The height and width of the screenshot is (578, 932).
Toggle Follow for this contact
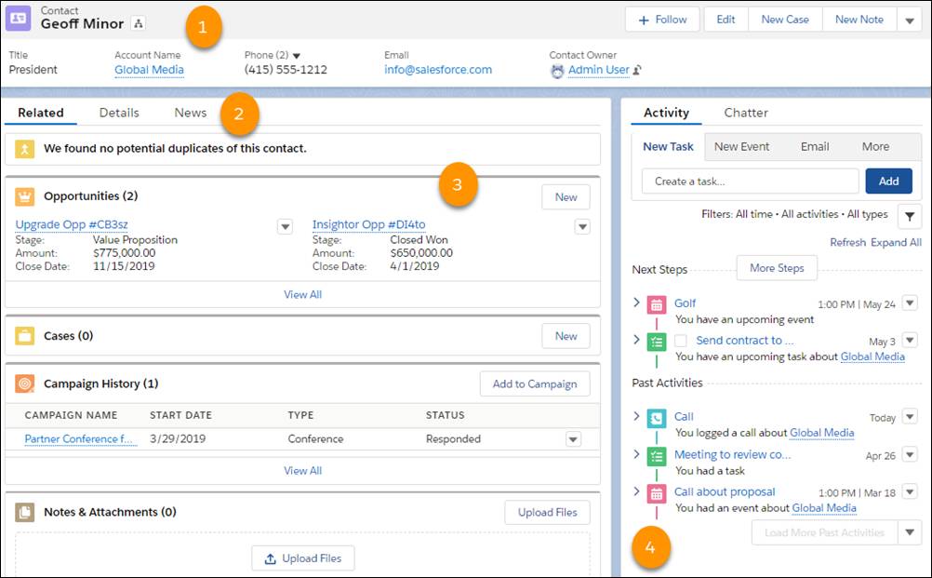[662, 19]
